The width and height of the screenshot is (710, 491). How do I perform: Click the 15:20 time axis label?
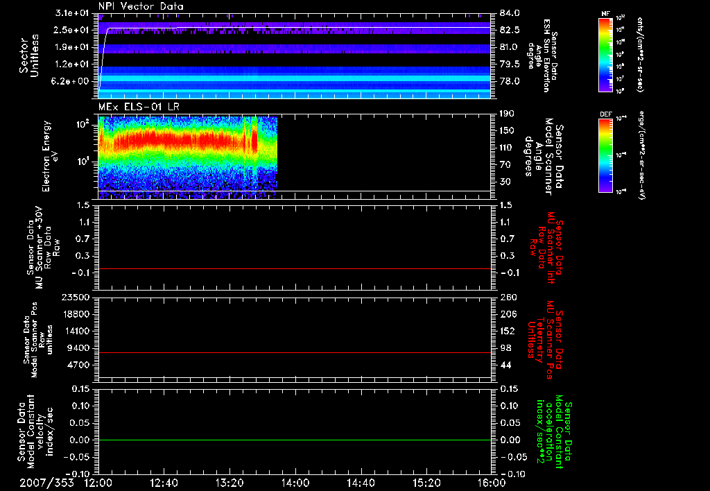coord(426,483)
